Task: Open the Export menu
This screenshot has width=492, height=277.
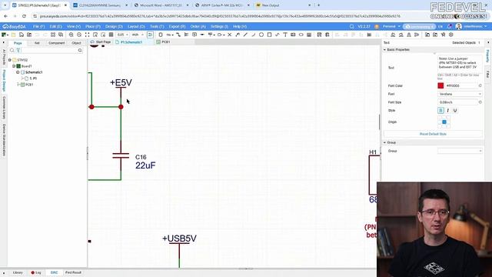Action: click(178, 26)
